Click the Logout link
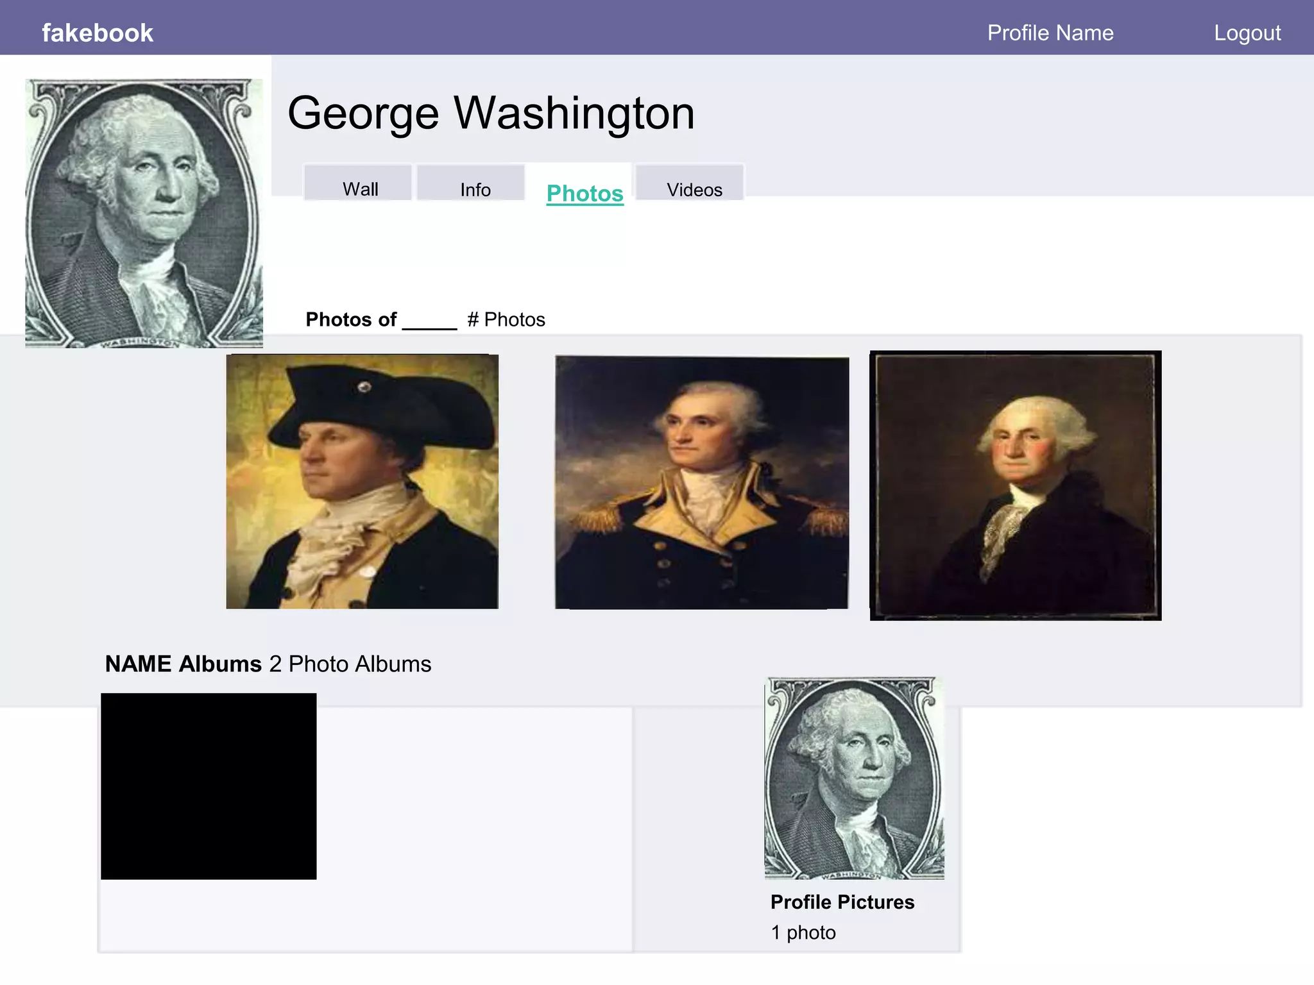Viewport: 1314px width, 985px height. pyautogui.click(x=1247, y=33)
